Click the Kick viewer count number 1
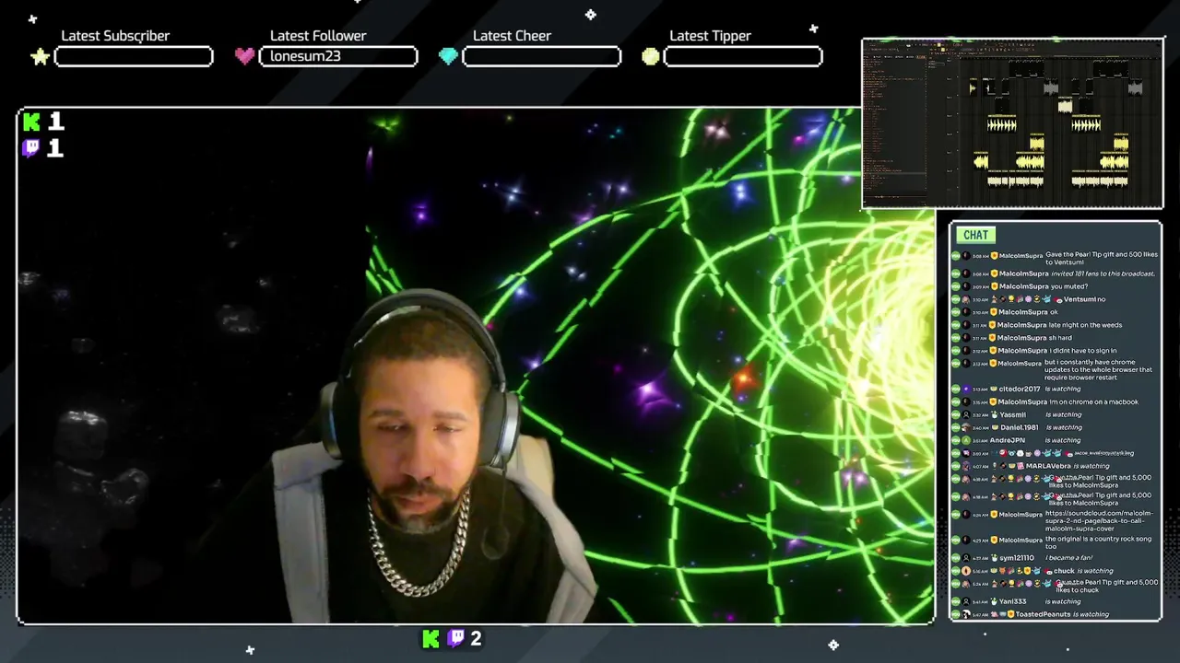The width and height of the screenshot is (1180, 663). pos(56,122)
